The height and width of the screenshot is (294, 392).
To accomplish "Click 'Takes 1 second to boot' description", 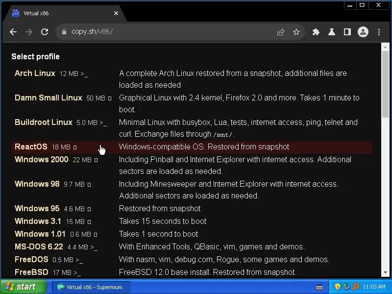I will point(158,234).
